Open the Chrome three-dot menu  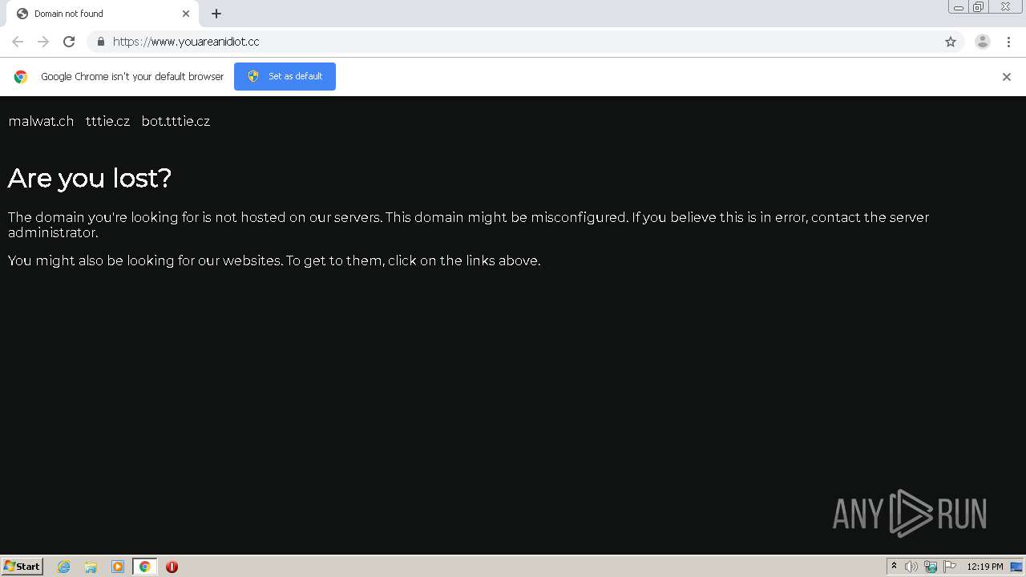[x=1009, y=42]
